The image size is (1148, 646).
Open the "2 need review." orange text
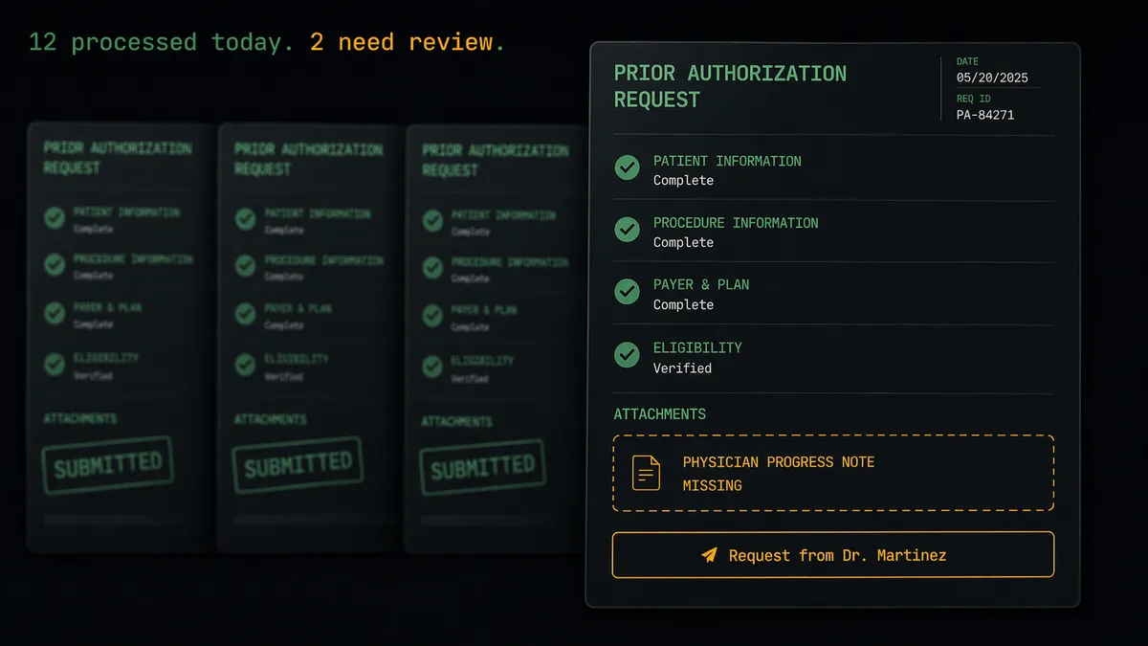click(x=407, y=42)
